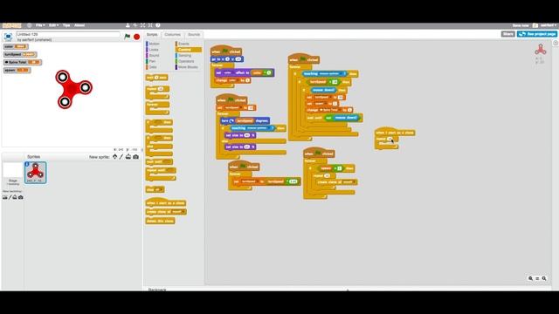Zoom in the scripts area
559x314 pixels.
pyautogui.click(x=544, y=278)
